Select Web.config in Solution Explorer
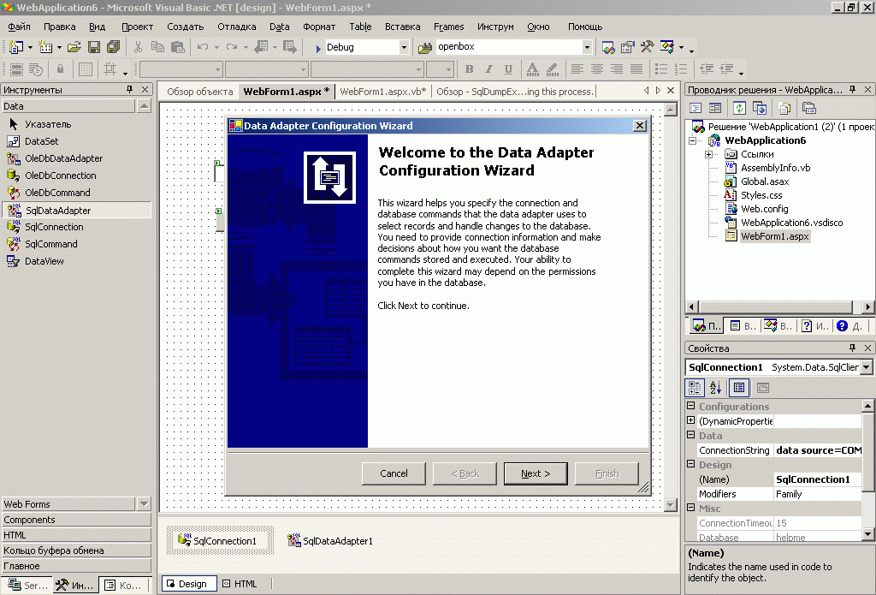The width and height of the screenshot is (876, 595). pyautogui.click(x=764, y=209)
